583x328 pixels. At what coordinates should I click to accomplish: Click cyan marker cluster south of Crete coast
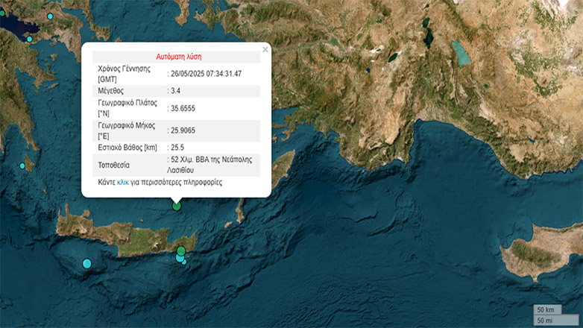pos(181,259)
